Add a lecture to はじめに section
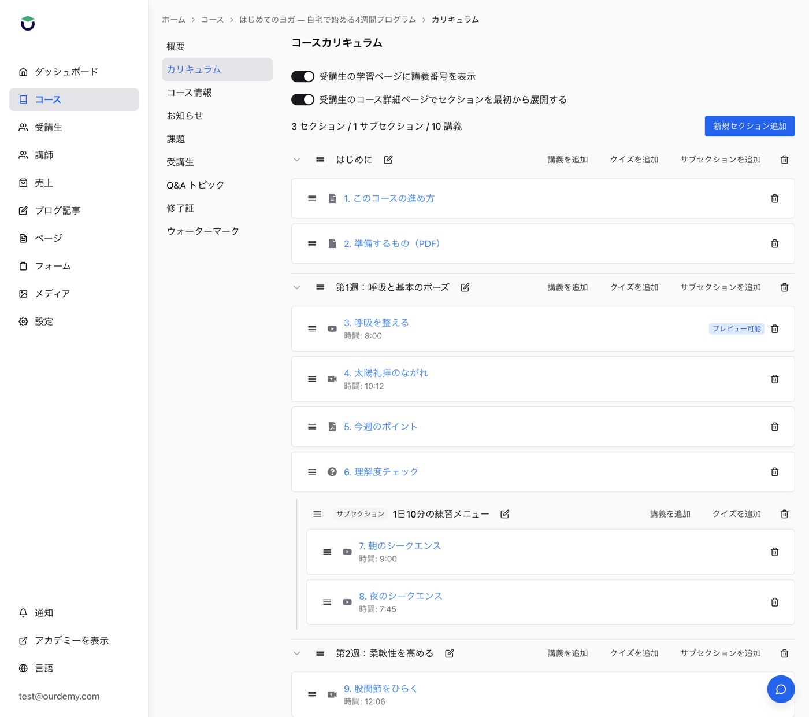The image size is (809, 717). click(x=567, y=160)
